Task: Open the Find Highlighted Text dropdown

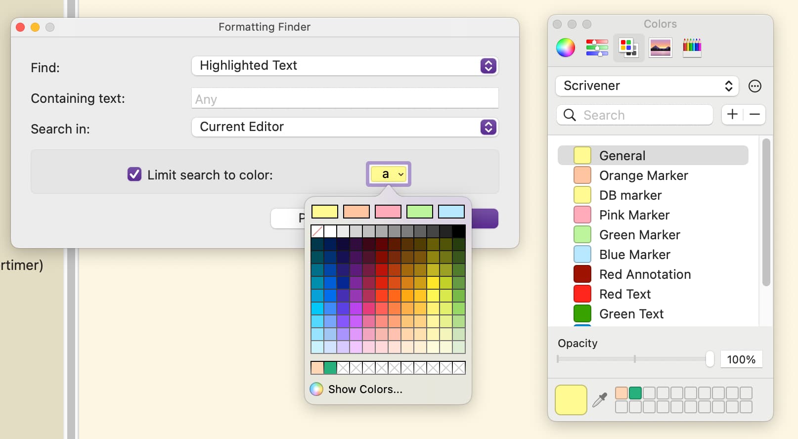Action: (x=345, y=66)
